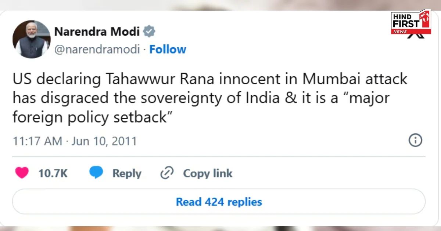Click the Jun 10, 2011 date
The width and height of the screenshot is (441, 231).
104,141
